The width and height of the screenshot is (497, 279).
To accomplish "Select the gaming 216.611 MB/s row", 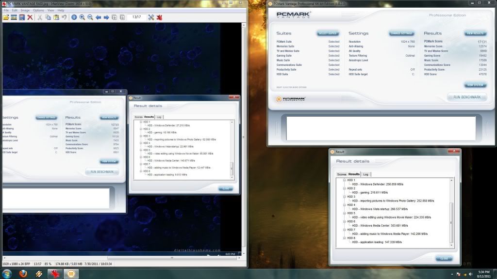I will click(370, 192).
